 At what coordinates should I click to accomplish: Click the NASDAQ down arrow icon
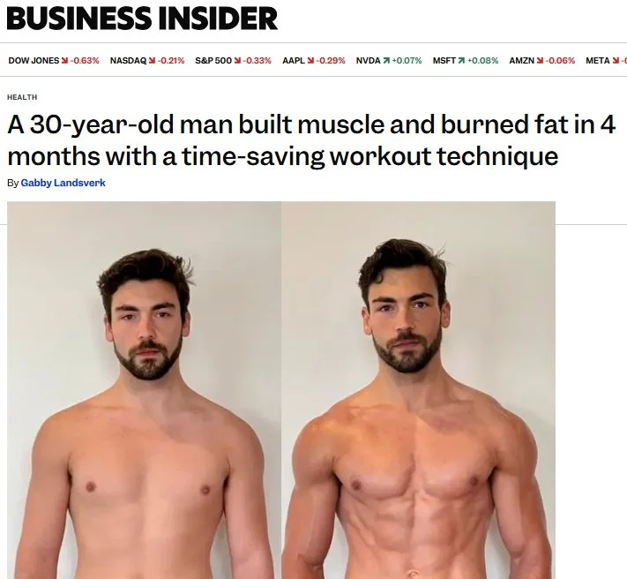click(152, 60)
